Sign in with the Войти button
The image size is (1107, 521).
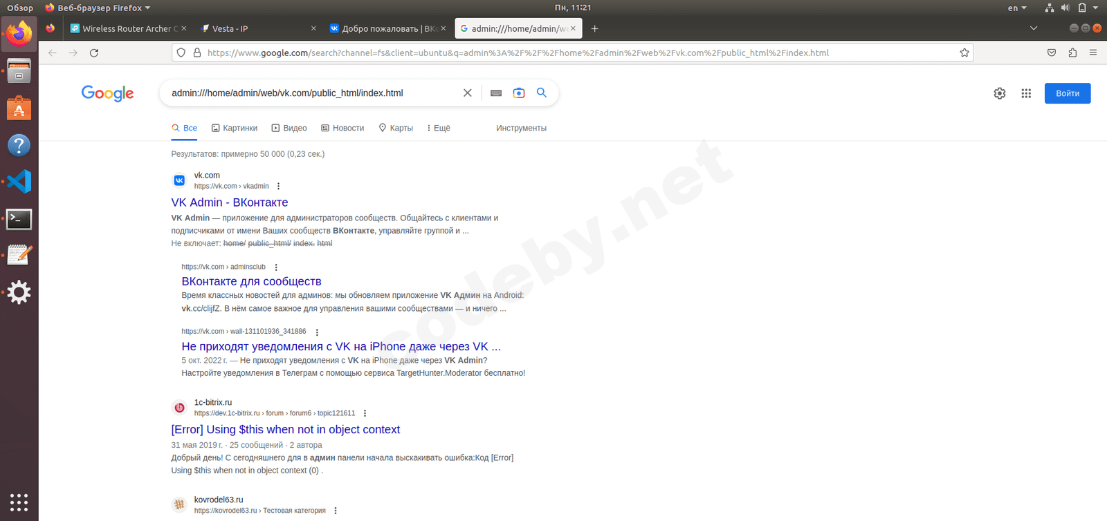point(1068,93)
